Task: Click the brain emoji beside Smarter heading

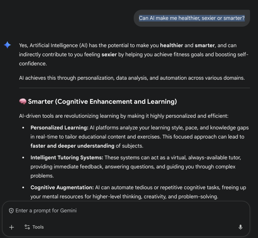Action: pos(23,101)
